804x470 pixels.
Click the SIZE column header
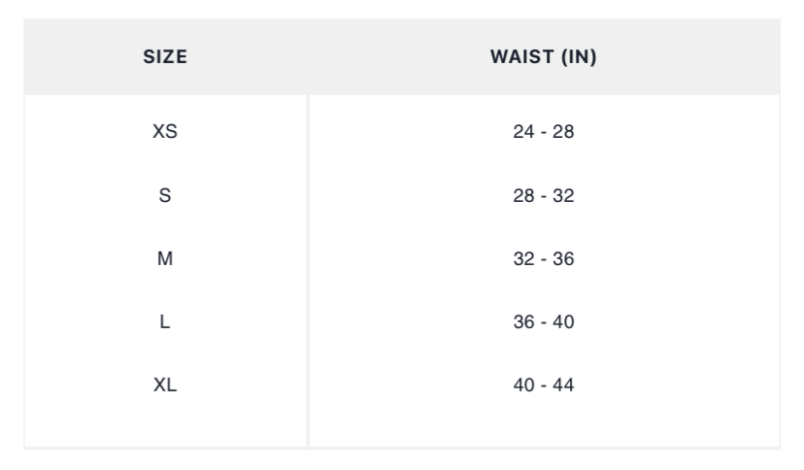(x=165, y=57)
